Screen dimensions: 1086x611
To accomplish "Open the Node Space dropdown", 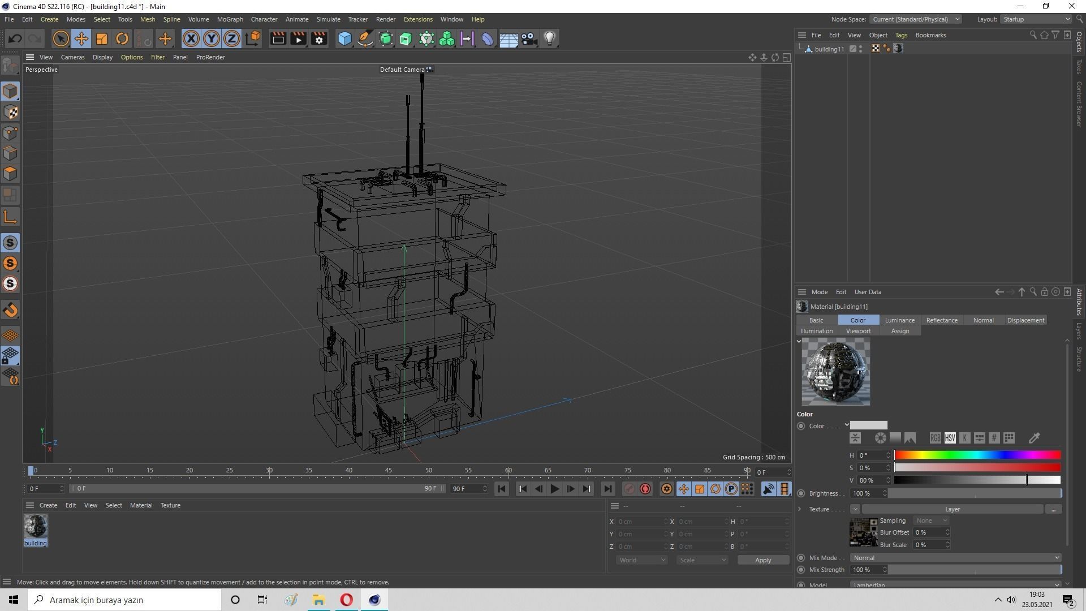I will (915, 19).
